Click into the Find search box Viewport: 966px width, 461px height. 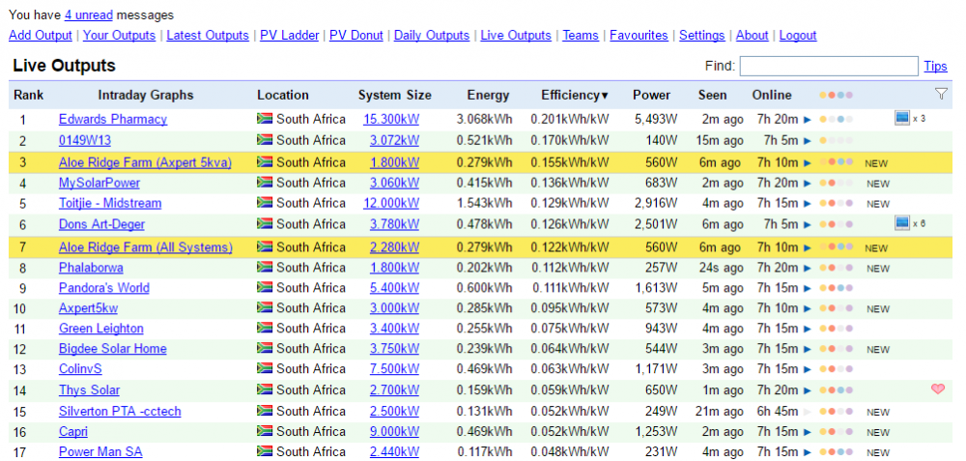point(829,66)
